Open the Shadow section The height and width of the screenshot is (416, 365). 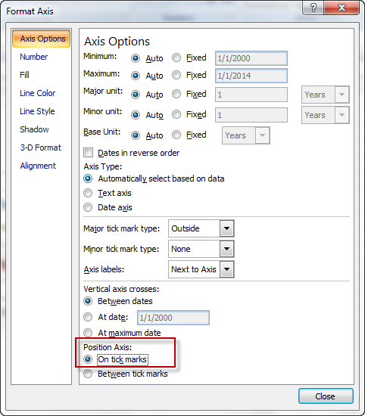(34, 129)
